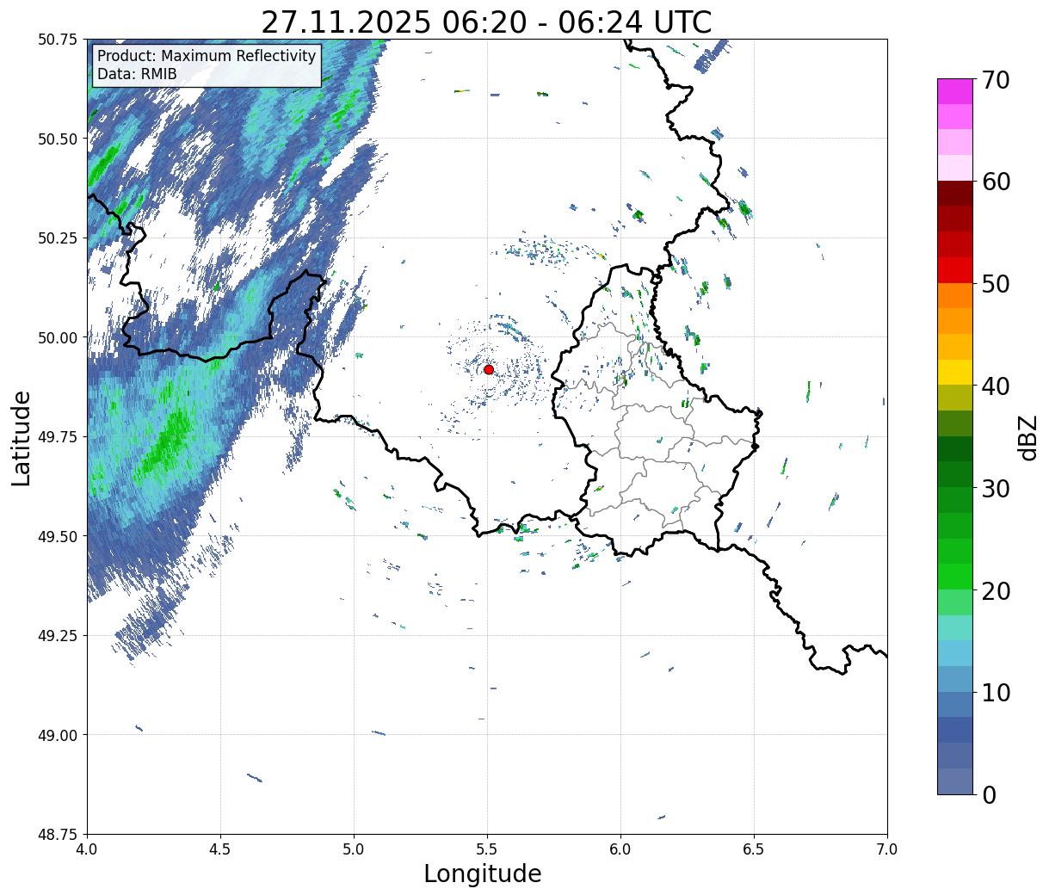
Task: Click colorbar tick label 0
Action: [x=989, y=794]
